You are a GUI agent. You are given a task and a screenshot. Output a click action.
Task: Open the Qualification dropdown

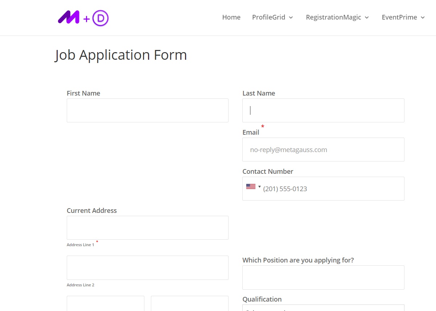point(323,308)
